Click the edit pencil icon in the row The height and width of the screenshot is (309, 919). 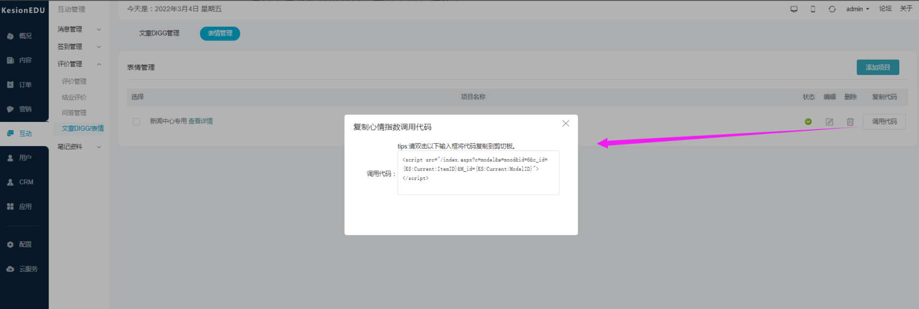coord(829,122)
